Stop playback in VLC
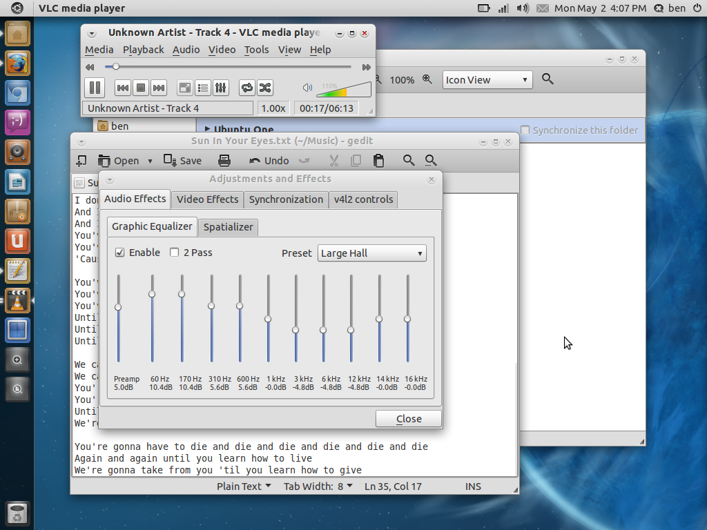The image size is (707, 530). 141,88
